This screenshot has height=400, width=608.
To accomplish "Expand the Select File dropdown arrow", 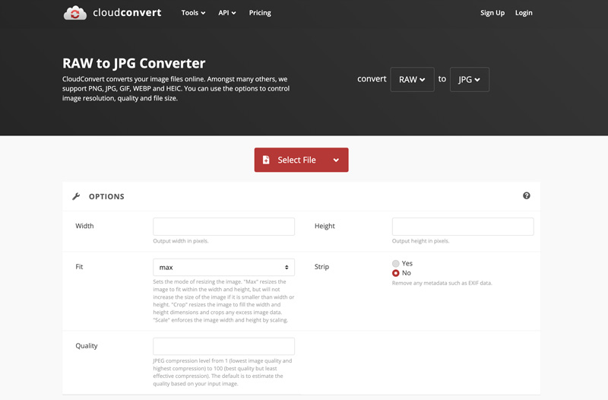I will (x=336, y=160).
